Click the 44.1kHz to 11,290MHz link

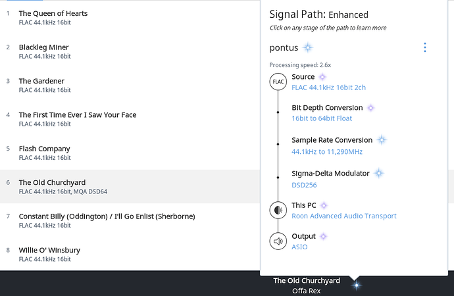pyautogui.click(x=327, y=151)
